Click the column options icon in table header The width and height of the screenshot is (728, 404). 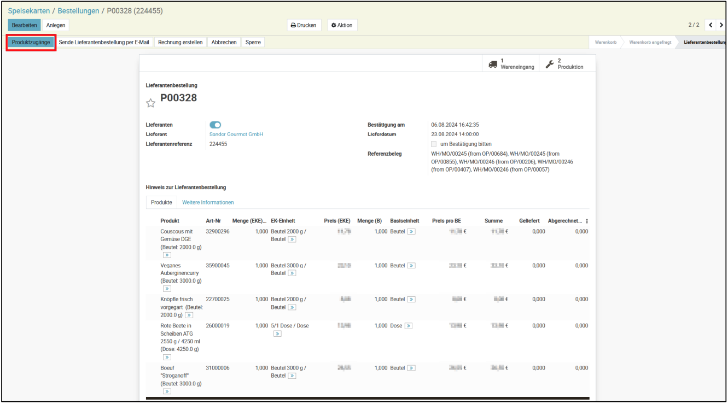pyautogui.click(x=587, y=221)
